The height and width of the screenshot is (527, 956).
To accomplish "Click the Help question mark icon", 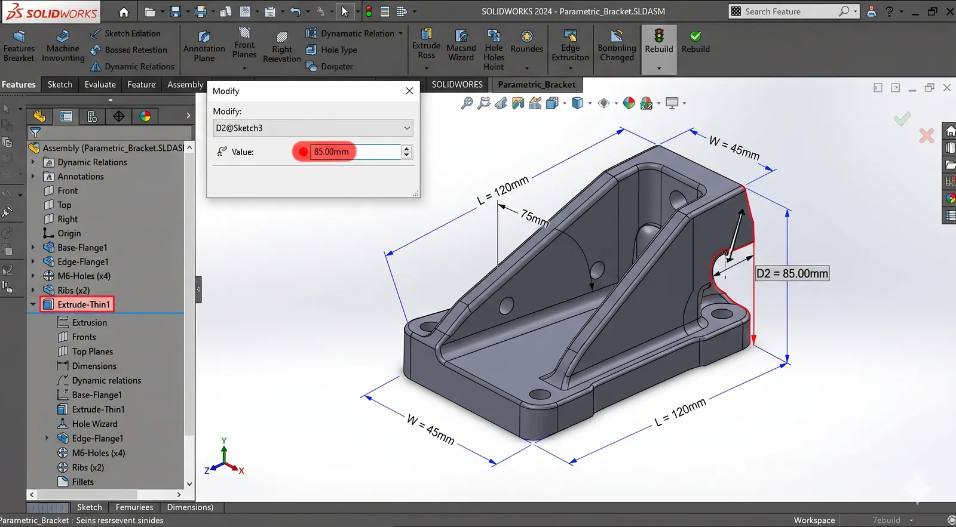I will (x=889, y=11).
